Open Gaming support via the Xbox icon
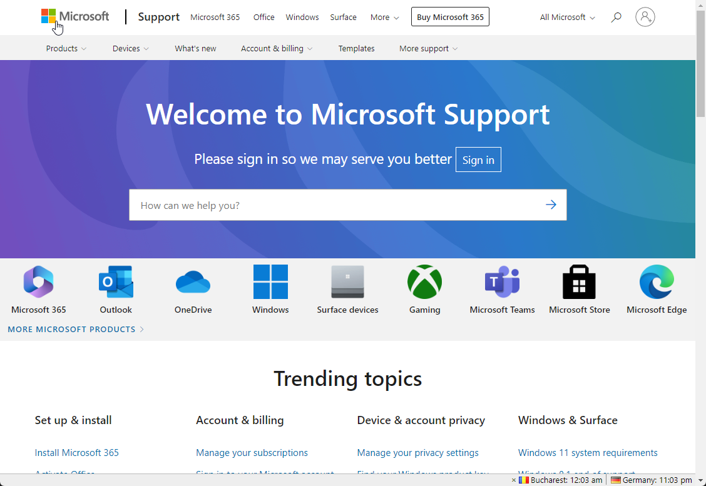 (x=424, y=281)
